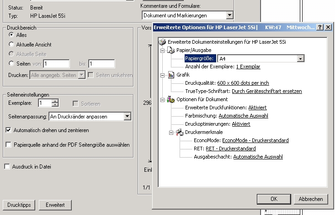This screenshot has width=335, height=215.
Task: Select the Papiergröße label in tree
Action: point(200,59)
